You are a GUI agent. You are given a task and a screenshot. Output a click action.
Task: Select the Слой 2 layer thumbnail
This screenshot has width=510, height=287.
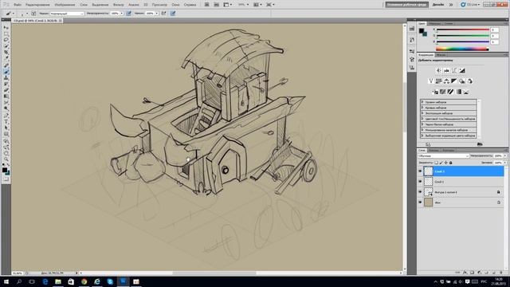tap(429, 182)
